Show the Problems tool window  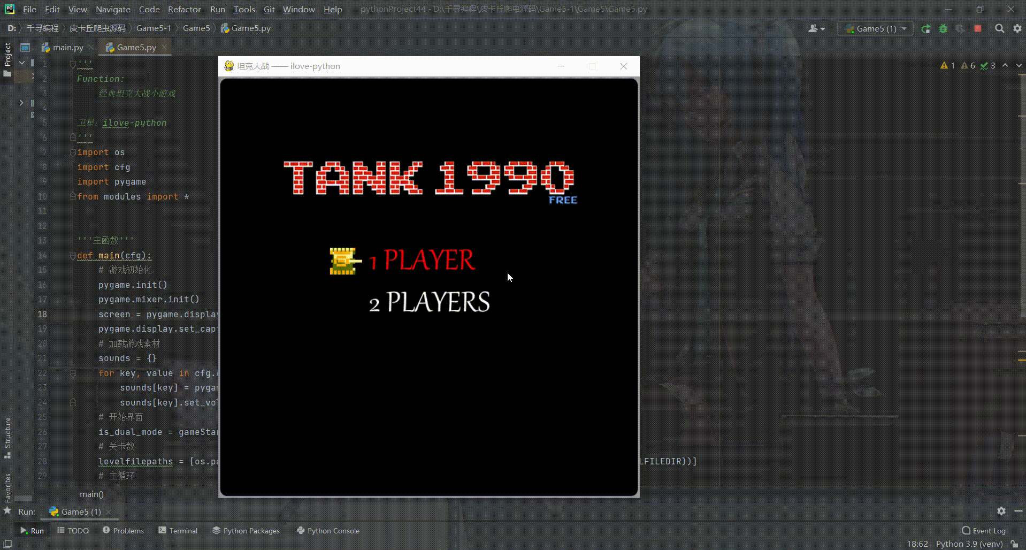tap(123, 531)
